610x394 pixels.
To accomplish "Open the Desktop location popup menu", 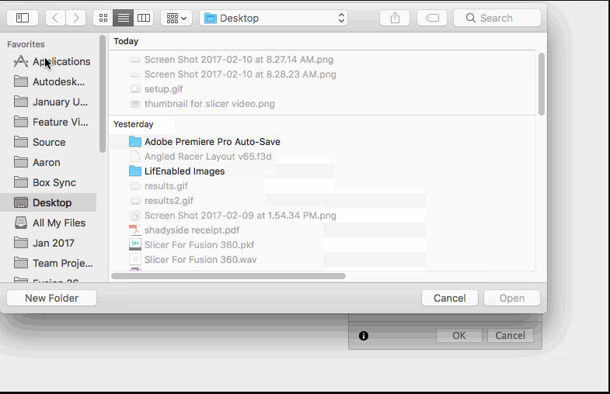I will coord(274,18).
